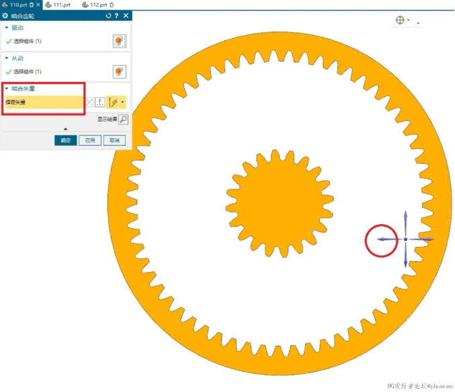Click the 驱动 select component cube icon
455x392 pixels.
(x=119, y=42)
